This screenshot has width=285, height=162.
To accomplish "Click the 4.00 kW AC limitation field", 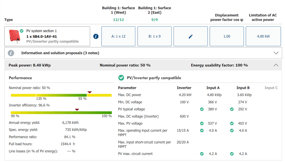I will click(263, 36).
